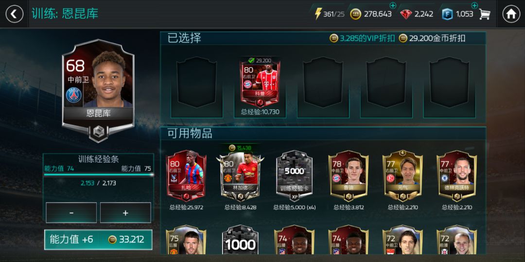Tap the training experience progress bar
525x262 pixels.
(98, 175)
